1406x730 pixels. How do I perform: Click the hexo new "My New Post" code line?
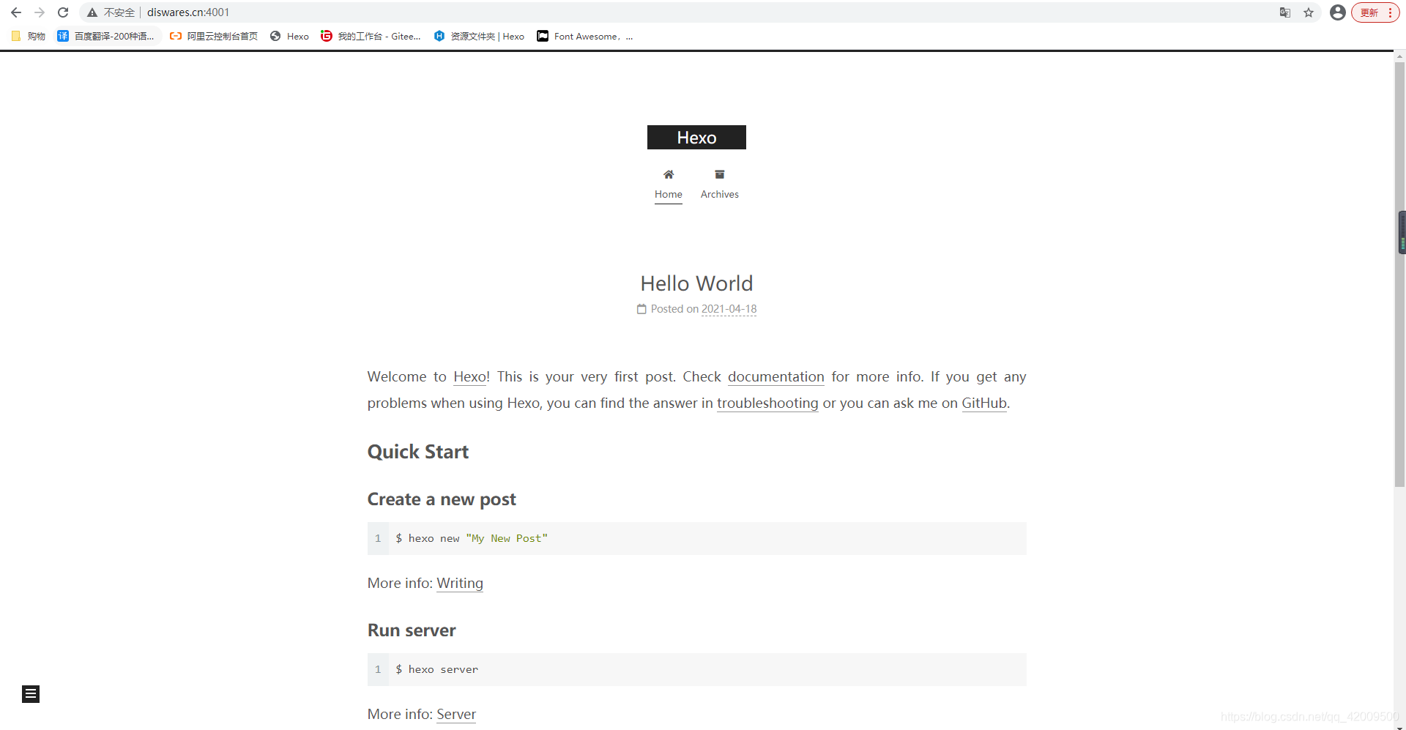pyautogui.click(x=472, y=538)
